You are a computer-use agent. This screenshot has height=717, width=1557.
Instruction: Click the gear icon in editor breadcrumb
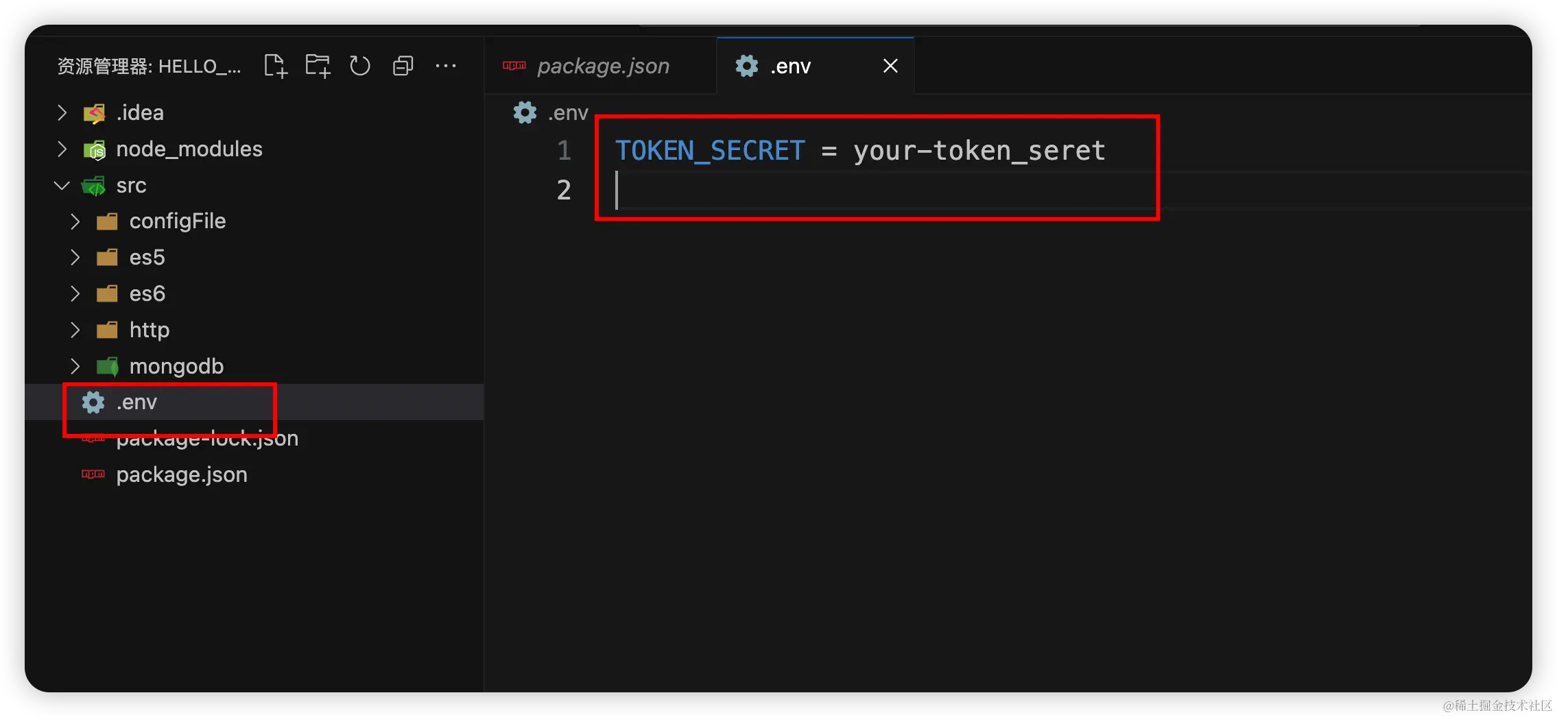pyautogui.click(x=525, y=112)
